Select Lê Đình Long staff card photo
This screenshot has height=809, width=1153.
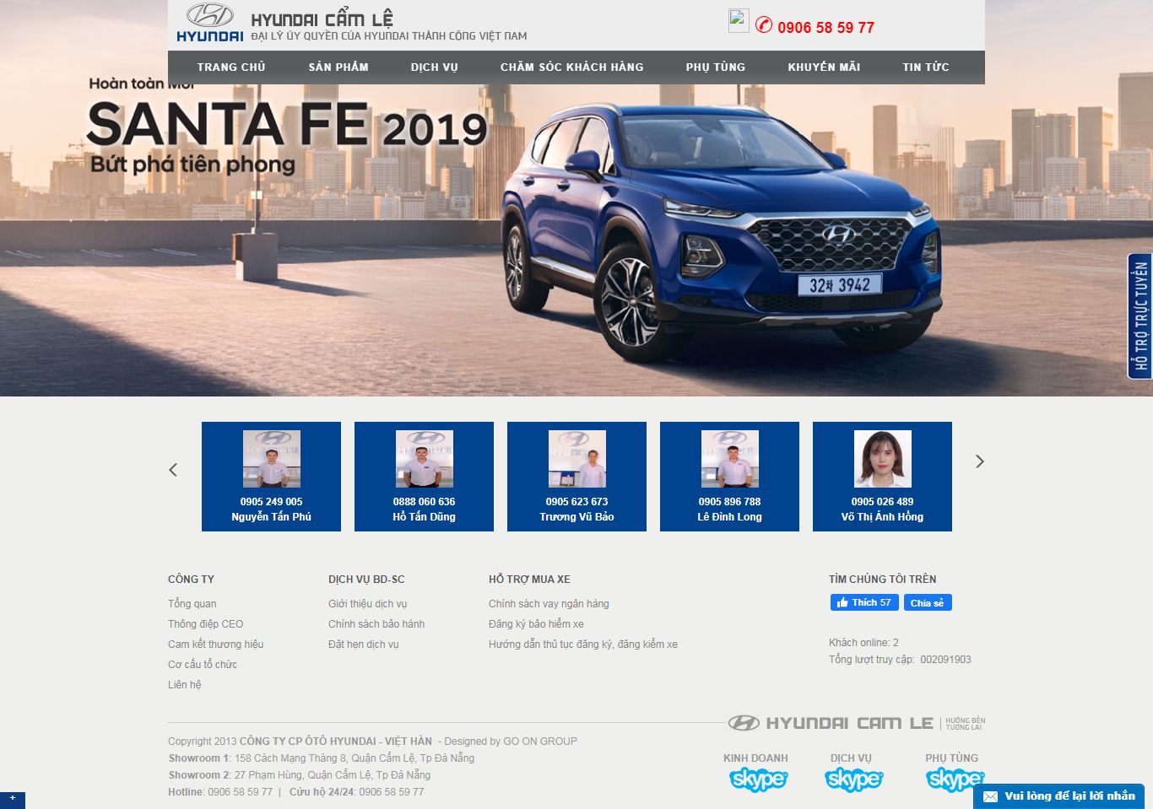[730, 459]
